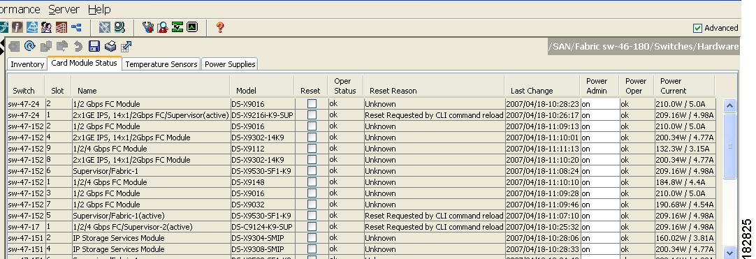Click the table scrollbar up arrow
This screenshot has height=259, width=756.
pyautogui.click(x=729, y=105)
